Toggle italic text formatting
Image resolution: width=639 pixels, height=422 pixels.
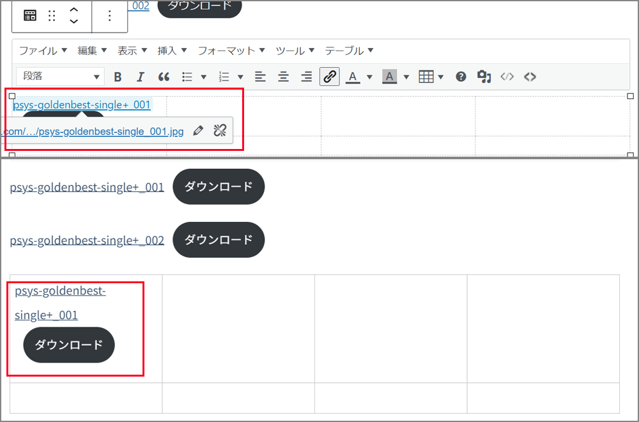tap(141, 77)
